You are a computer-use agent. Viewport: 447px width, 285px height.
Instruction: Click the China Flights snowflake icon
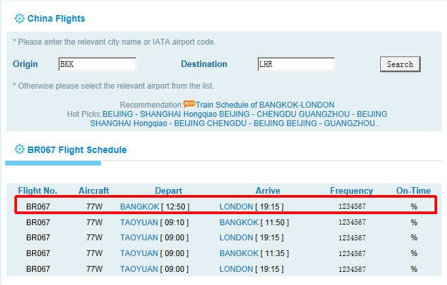click(20, 18)
